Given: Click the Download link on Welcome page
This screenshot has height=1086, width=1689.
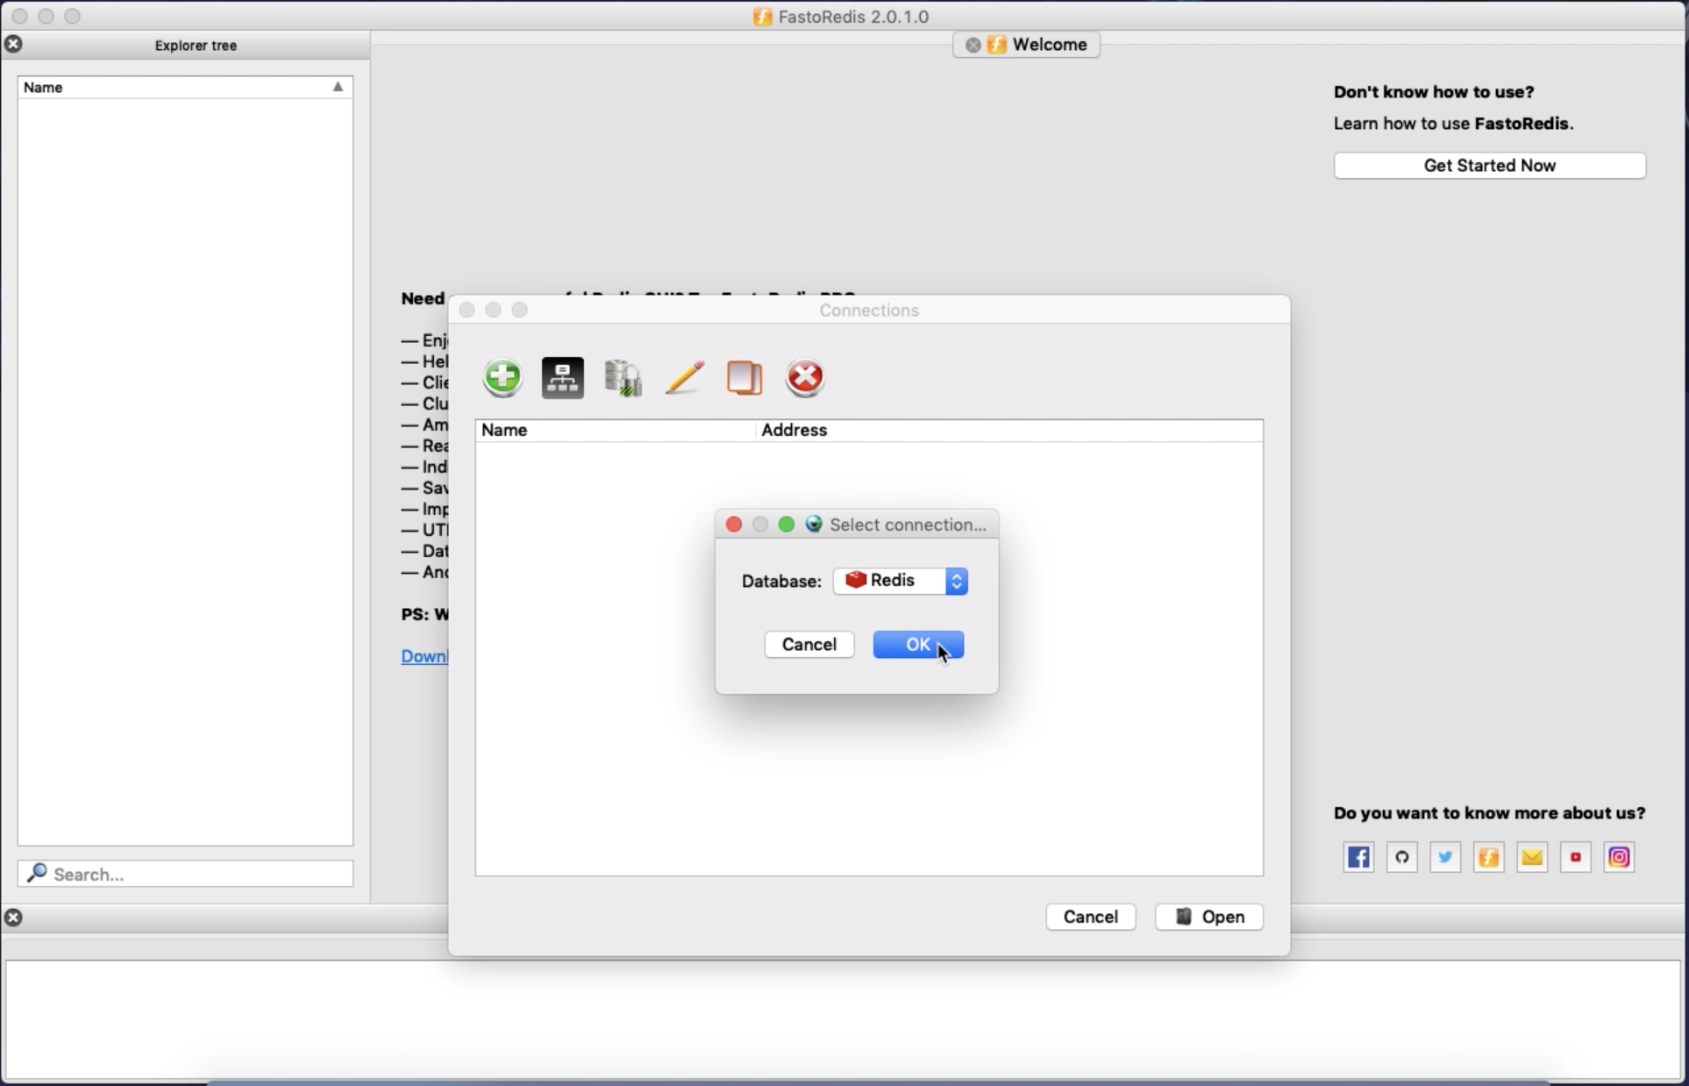Looking at the screenshot, I should tap(424, 656).
